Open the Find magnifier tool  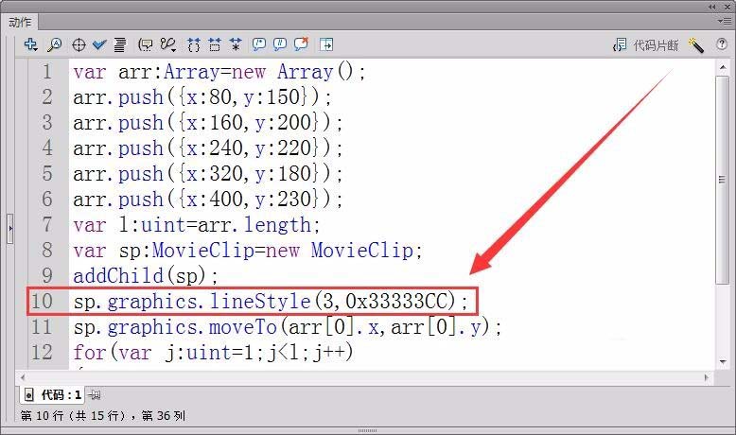click(x=55, y=44)
